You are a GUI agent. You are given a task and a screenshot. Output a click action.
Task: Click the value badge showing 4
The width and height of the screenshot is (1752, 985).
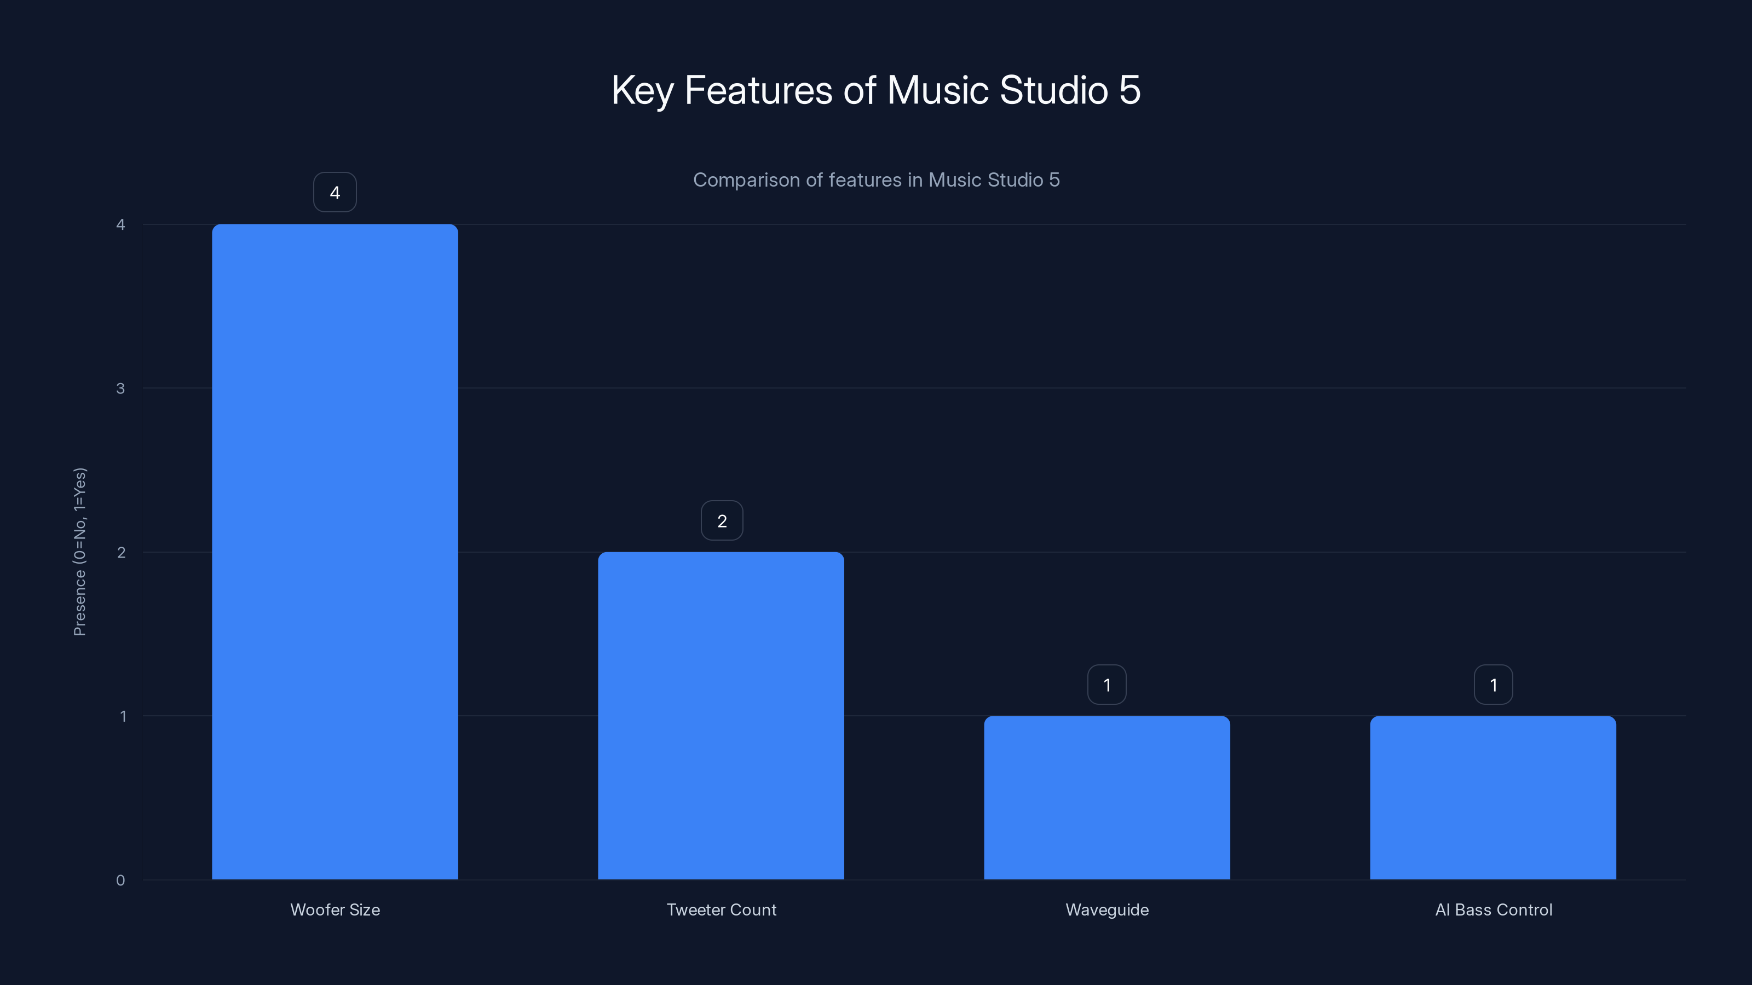[x=335, y=192]
